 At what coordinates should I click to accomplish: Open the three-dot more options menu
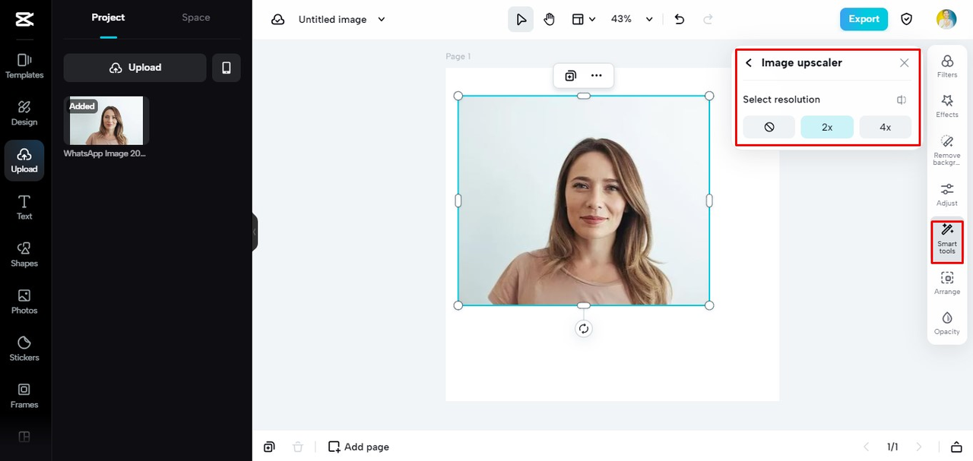[597, 76]
